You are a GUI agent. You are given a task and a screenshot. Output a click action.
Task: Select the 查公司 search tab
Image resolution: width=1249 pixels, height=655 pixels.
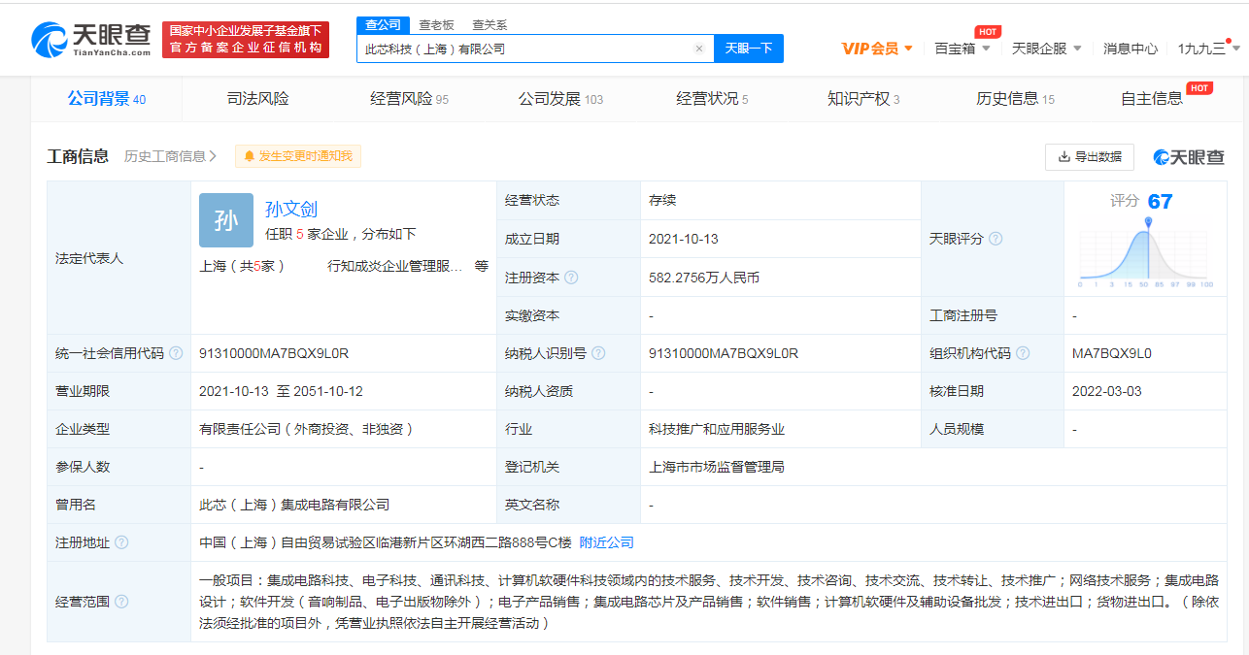tap(384, 25)
